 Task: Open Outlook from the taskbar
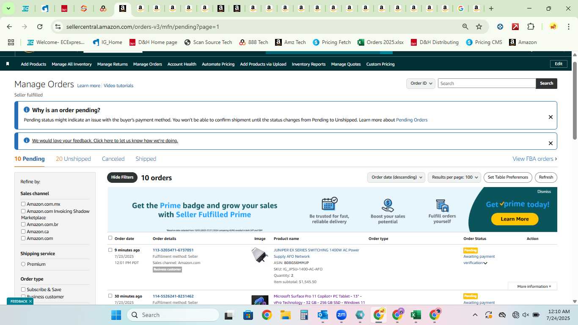coord(323,315)
